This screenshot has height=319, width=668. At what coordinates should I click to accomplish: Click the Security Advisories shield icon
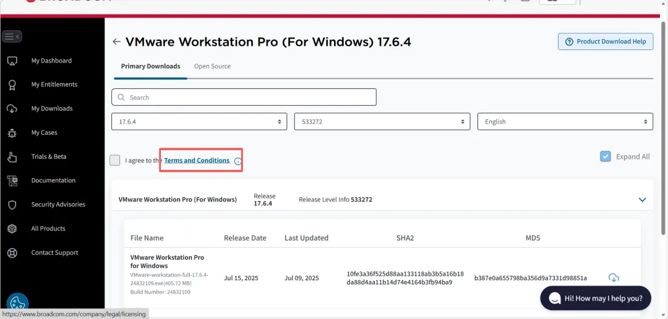pyautogui.click(x=12, y=205)
